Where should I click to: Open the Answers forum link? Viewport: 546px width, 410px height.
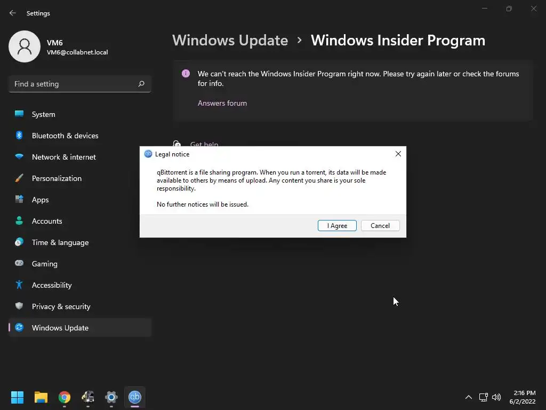click(222, 103)
